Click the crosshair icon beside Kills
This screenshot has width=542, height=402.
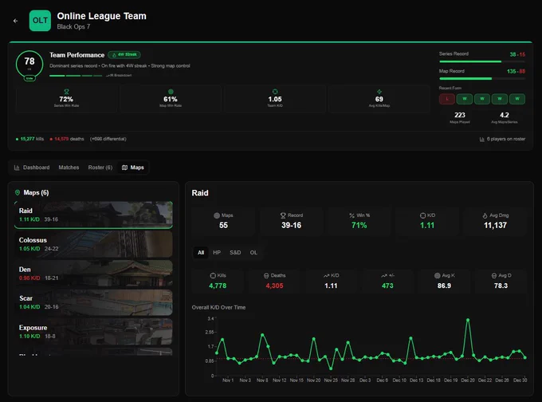tap(213, 276)
